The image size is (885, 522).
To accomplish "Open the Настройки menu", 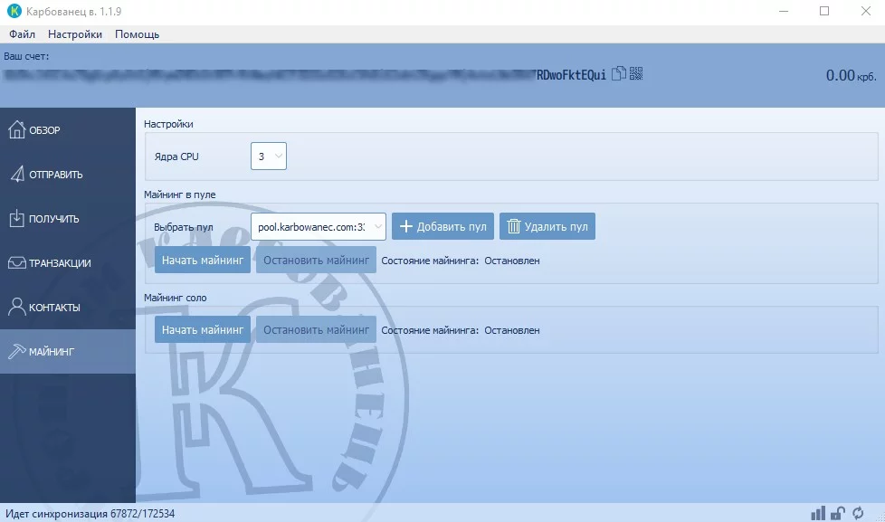I will point(75,34).
